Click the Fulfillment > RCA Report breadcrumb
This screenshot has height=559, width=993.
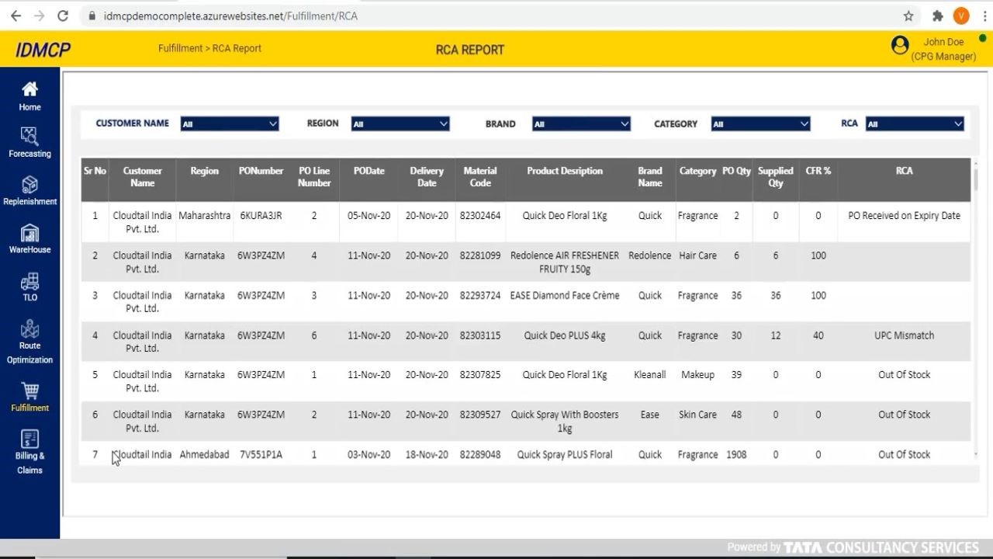[209, 48]
